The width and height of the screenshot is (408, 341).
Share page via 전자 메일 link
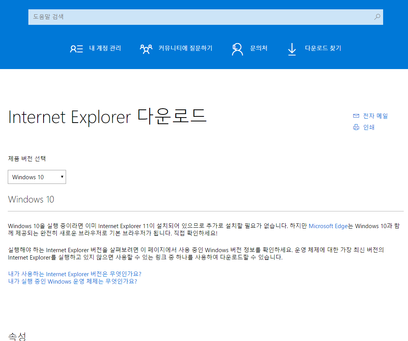(375, 116)
